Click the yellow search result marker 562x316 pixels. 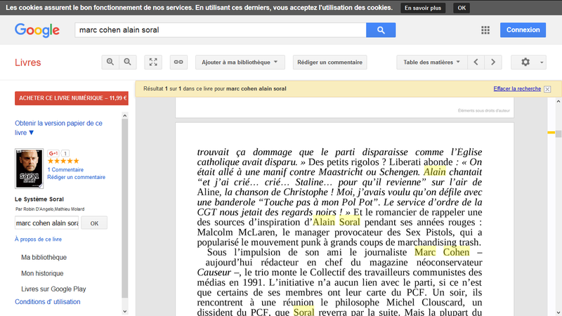pos(551,133)
